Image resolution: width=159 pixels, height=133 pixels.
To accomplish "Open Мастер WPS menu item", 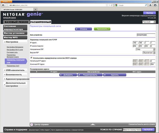I will 15,38.
